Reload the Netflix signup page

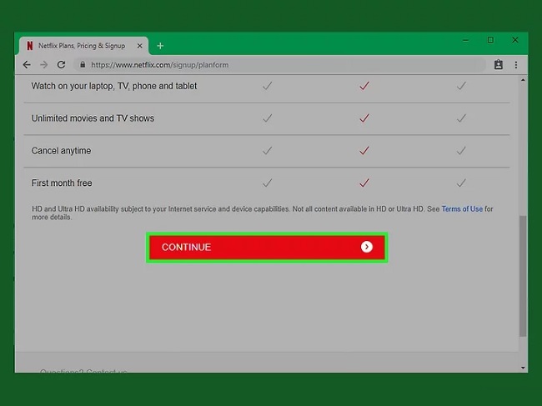pyautogui.click(x=61, y=64)
